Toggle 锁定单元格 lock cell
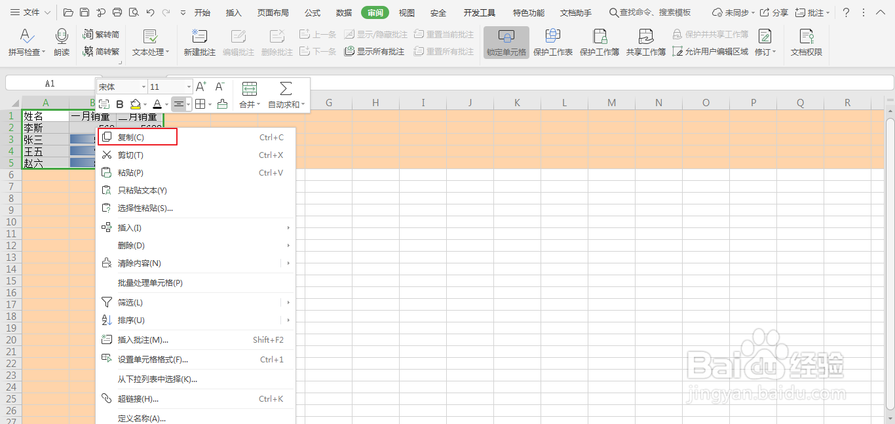This screenshot has height=424, width=895. 506,43
